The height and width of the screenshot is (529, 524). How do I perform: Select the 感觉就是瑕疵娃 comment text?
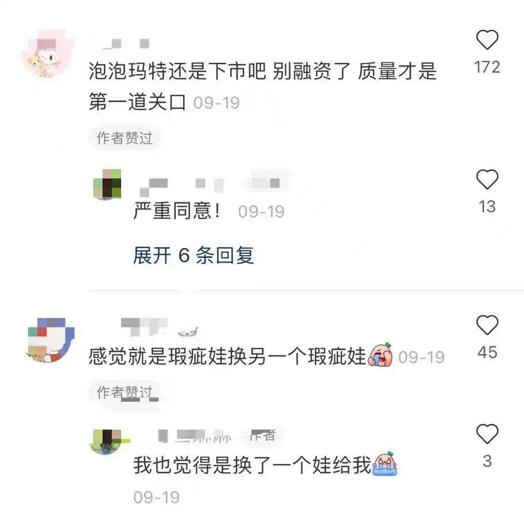click(x=227, y=356)
